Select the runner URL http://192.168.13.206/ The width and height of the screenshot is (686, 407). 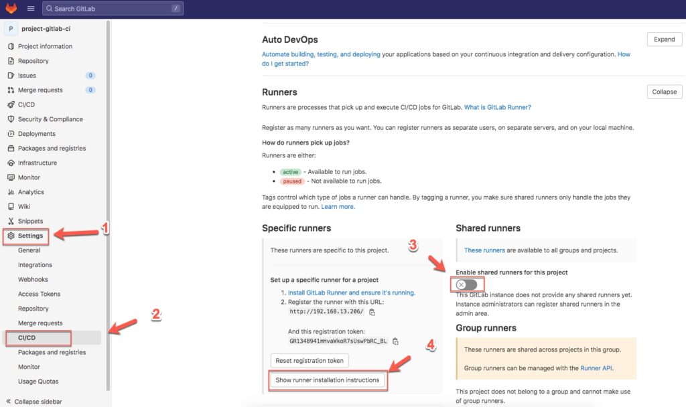(326, 312)
